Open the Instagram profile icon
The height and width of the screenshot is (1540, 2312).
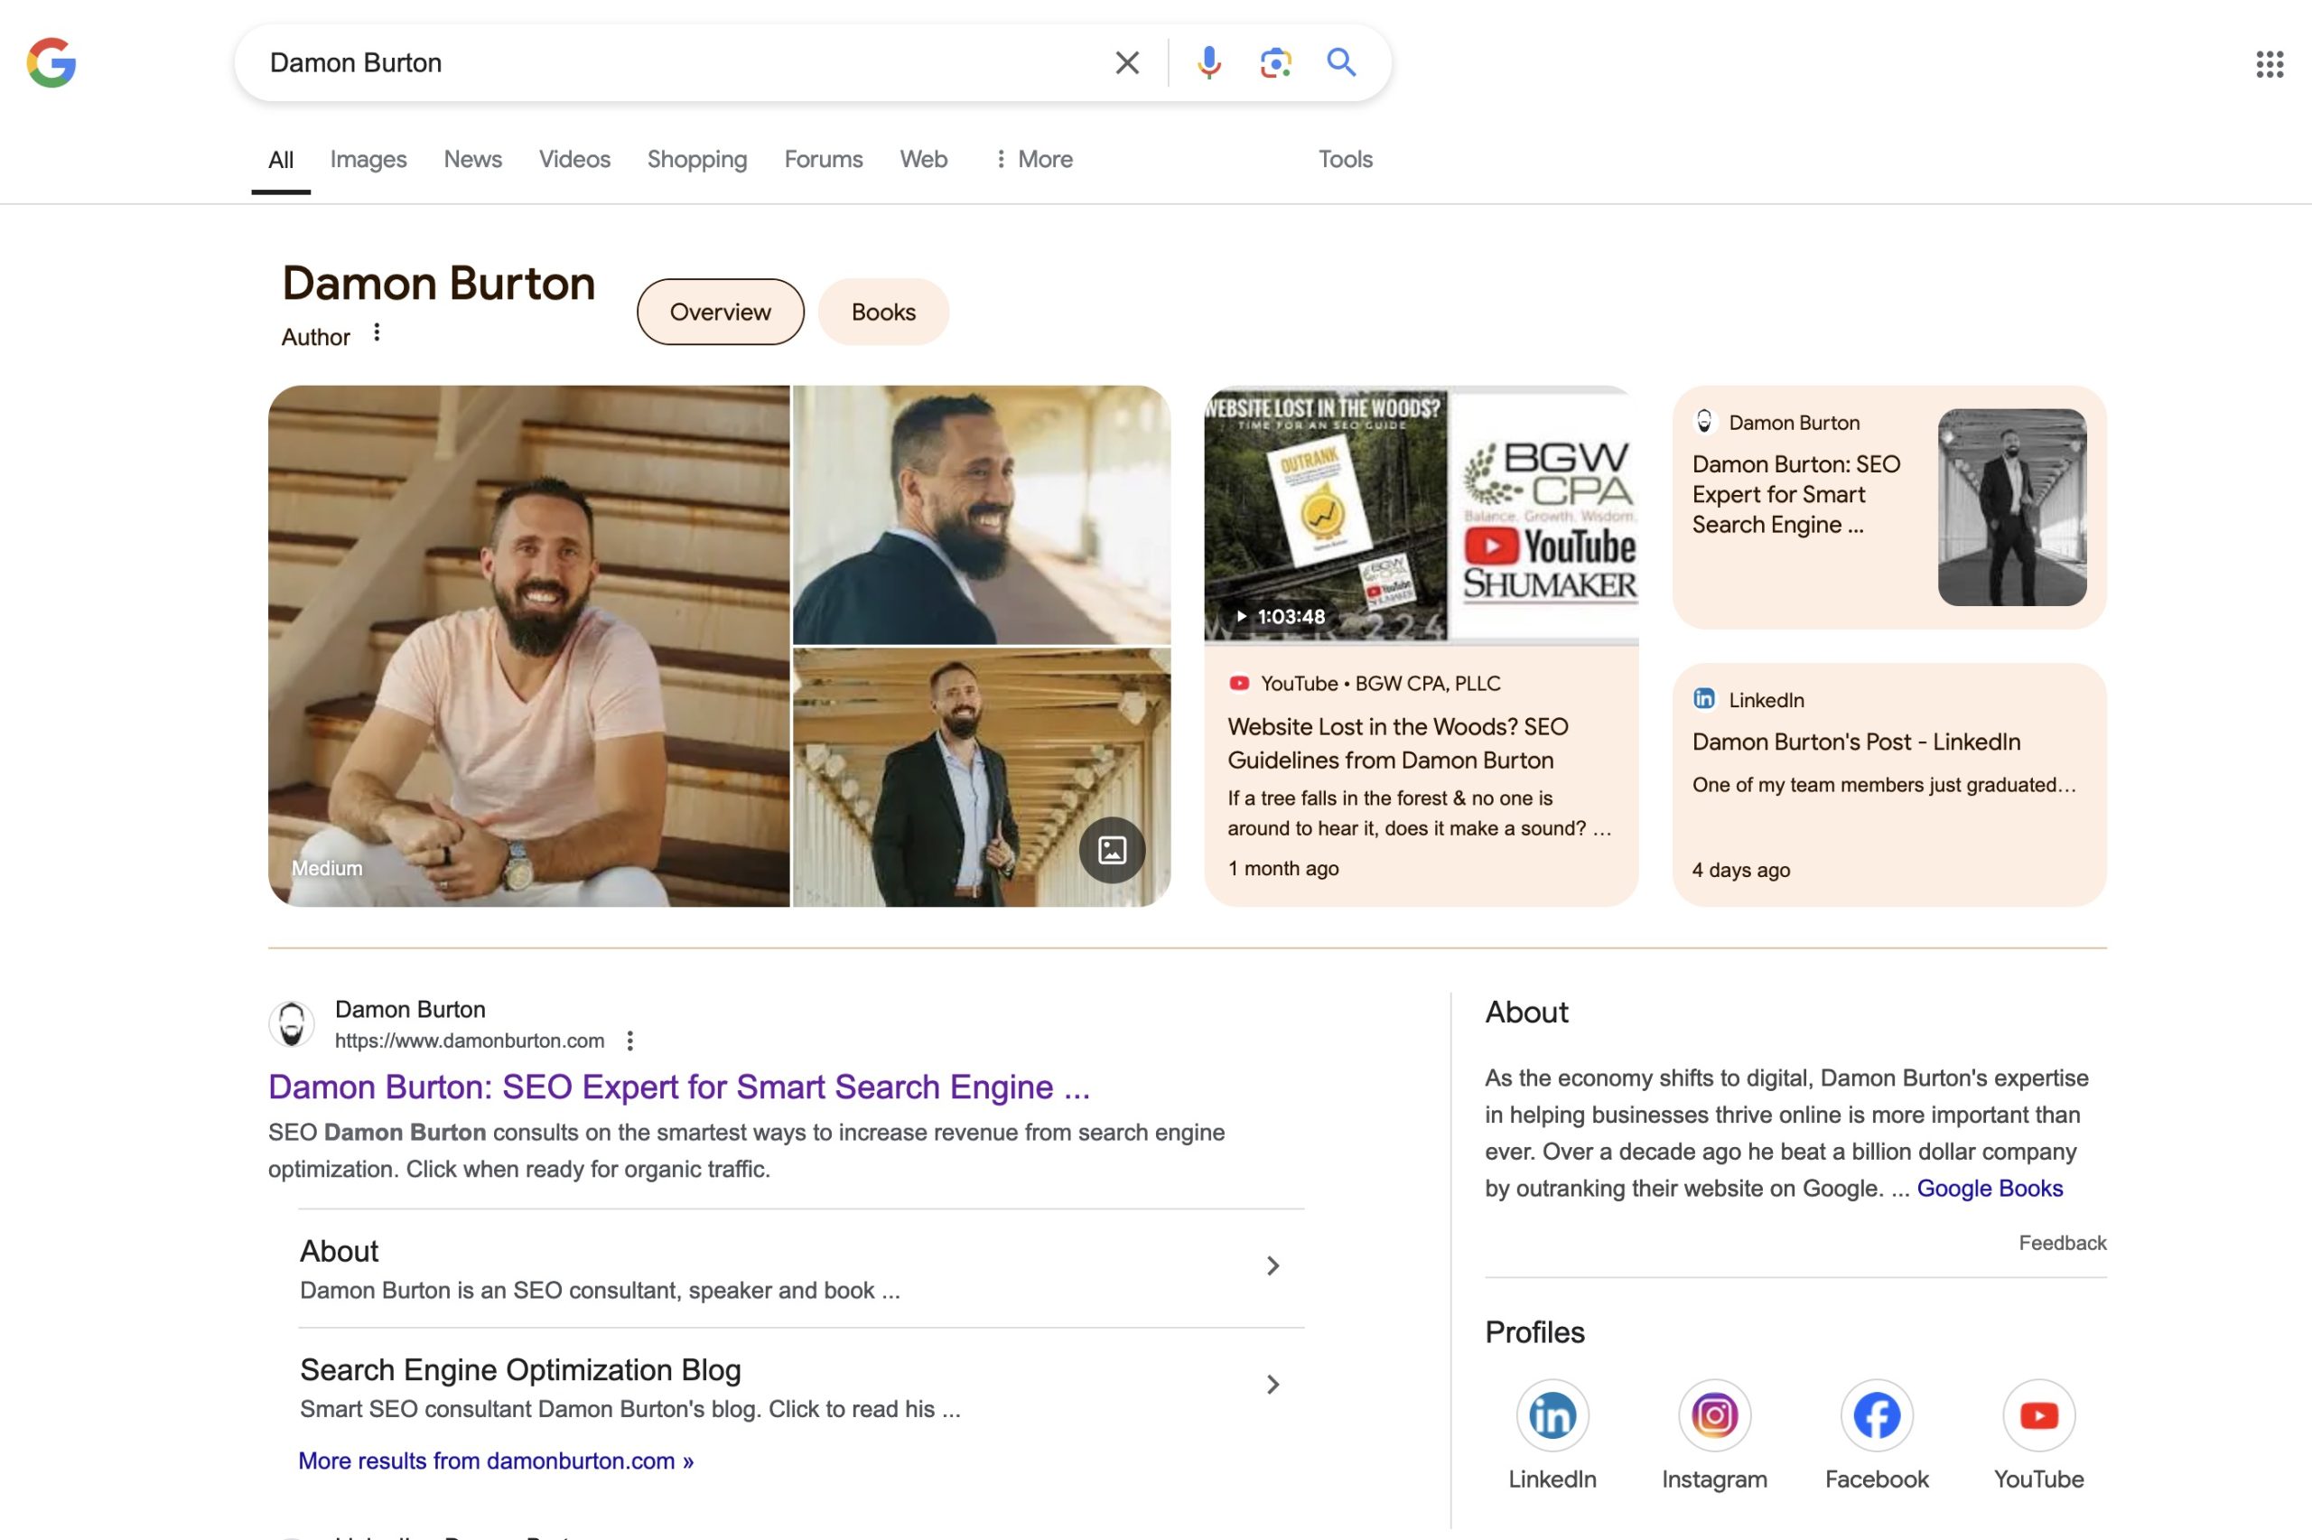click(x=1714, y=1415)
